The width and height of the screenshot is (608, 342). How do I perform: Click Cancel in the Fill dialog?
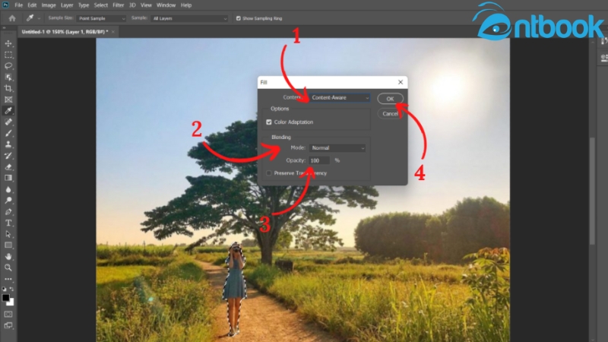click(390, 113)
